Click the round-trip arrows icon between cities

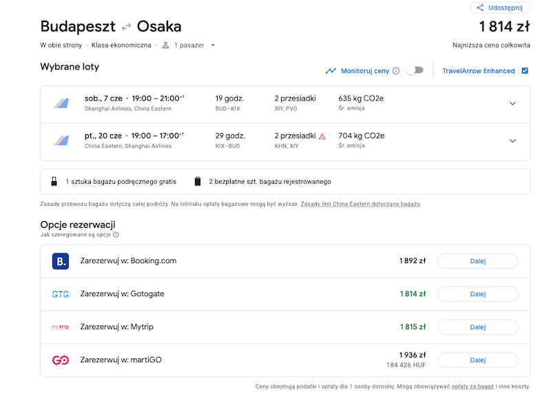click(x=126, y=27)
